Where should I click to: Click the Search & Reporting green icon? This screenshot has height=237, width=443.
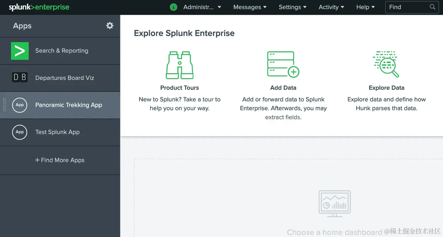click(20, 51)
